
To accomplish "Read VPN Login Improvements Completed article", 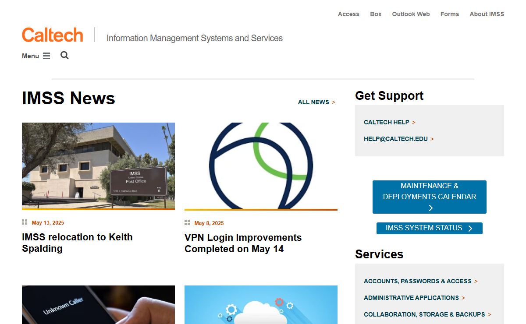I will [x=243, y=243].
